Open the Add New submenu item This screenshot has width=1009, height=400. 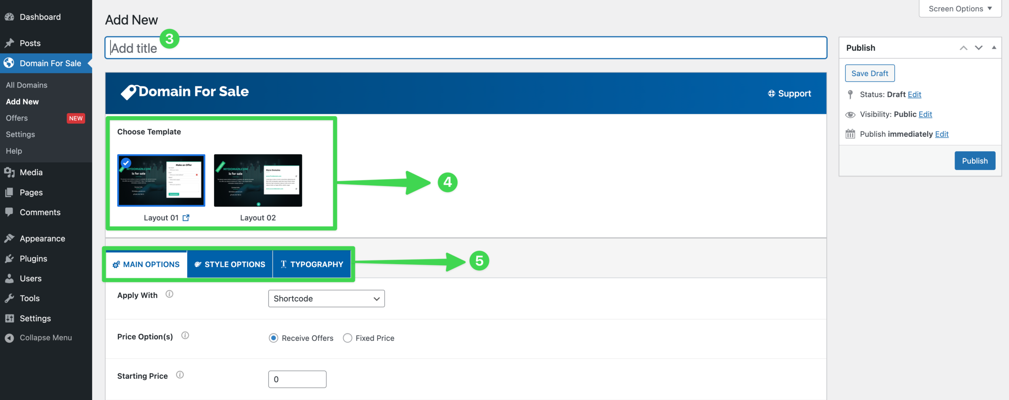[22, 102]
